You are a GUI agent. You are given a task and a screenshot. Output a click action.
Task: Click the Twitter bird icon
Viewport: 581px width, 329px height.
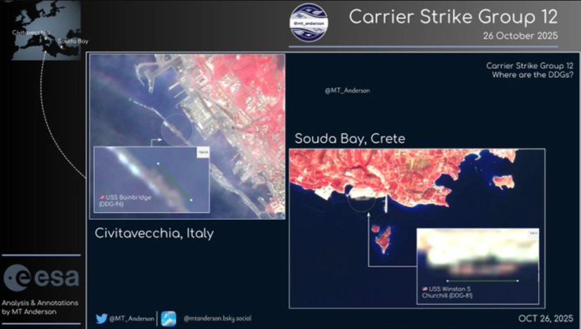(x=102, y=318)
